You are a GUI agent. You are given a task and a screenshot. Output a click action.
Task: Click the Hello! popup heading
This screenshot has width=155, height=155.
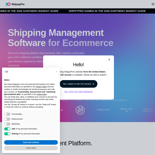click(79, 65)
